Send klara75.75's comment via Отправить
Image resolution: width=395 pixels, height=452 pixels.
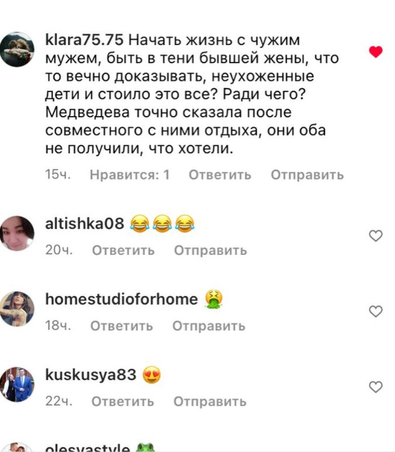coord(307,175)
